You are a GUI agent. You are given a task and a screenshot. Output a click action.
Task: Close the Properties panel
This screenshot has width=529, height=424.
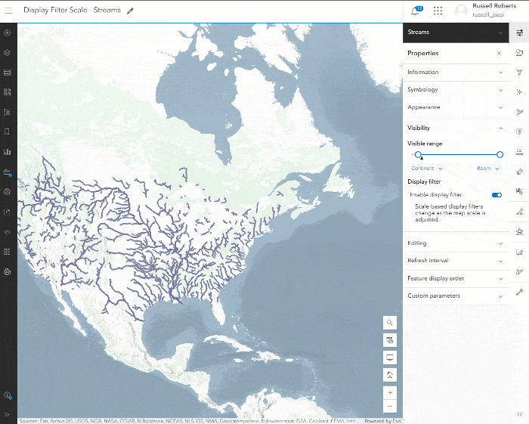click(x=499, y=54)
